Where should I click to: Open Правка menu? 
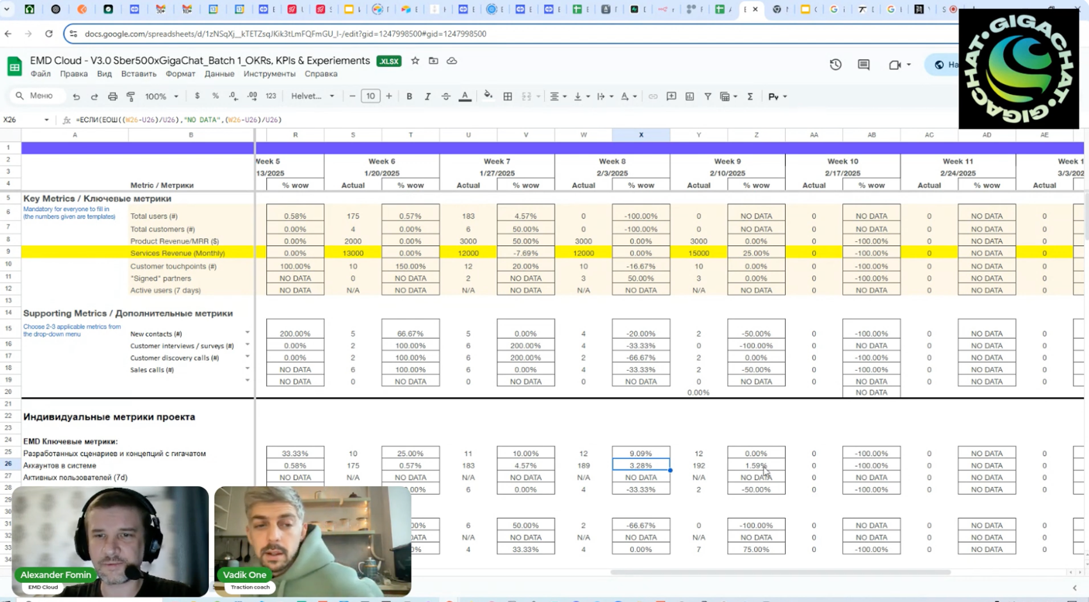point(74,74)
